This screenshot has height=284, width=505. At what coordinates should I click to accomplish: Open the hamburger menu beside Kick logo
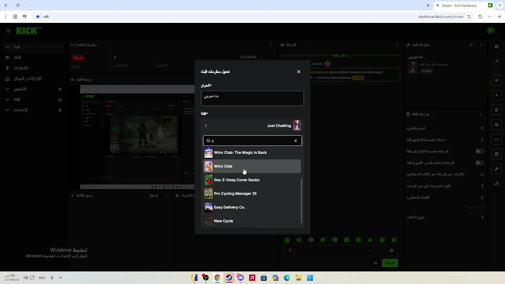point(8,31)
